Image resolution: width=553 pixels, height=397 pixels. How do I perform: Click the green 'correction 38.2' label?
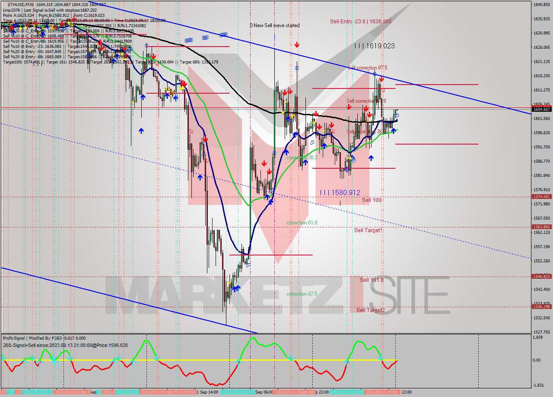coord(302,158)
